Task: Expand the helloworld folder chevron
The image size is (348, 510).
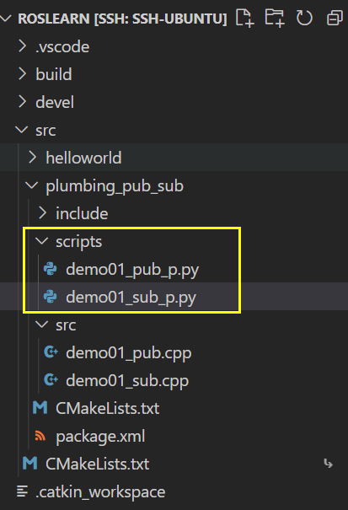Action: (x=32, y=158)
